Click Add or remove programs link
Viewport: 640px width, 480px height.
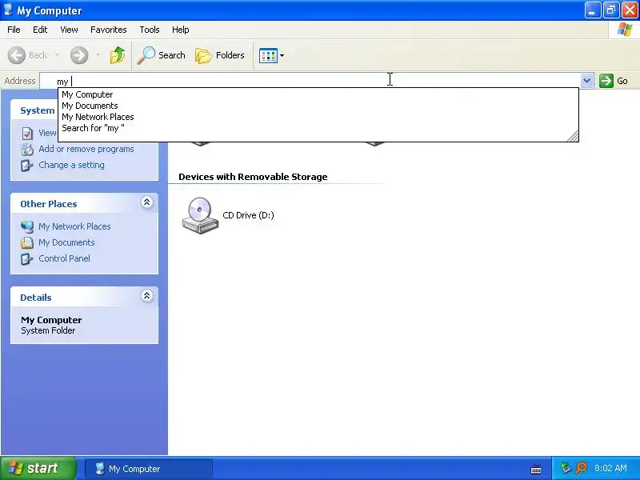click(86, 149)
